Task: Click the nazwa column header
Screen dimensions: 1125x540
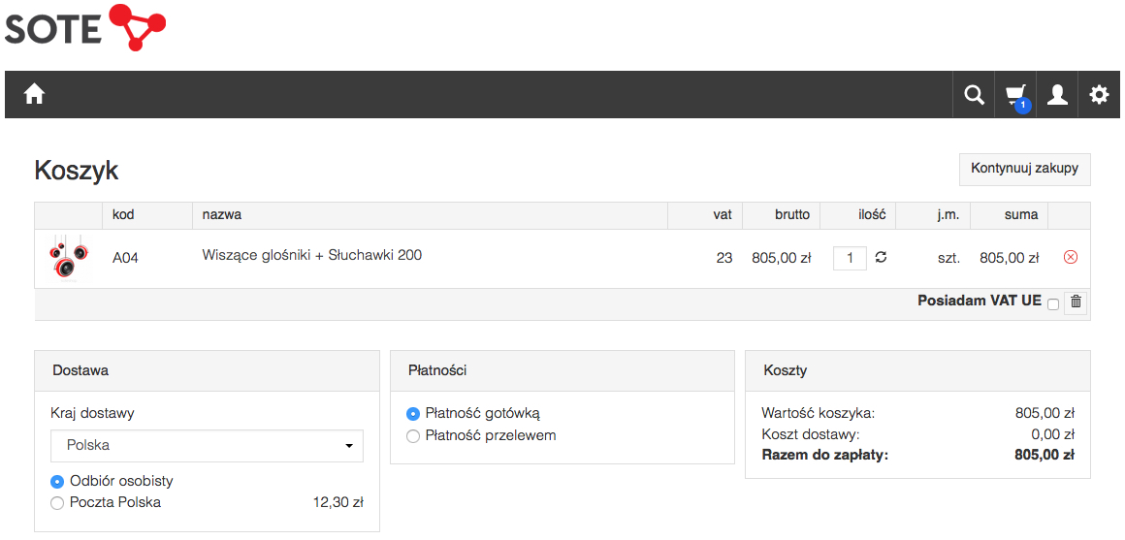Action: click(x=222, y=214)
